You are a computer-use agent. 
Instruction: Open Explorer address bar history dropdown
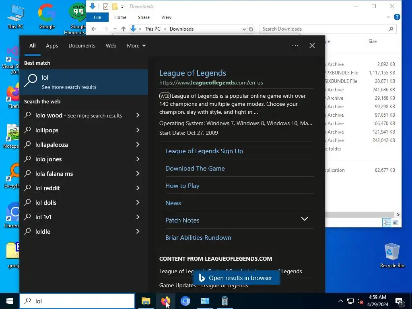pos(244,29)
